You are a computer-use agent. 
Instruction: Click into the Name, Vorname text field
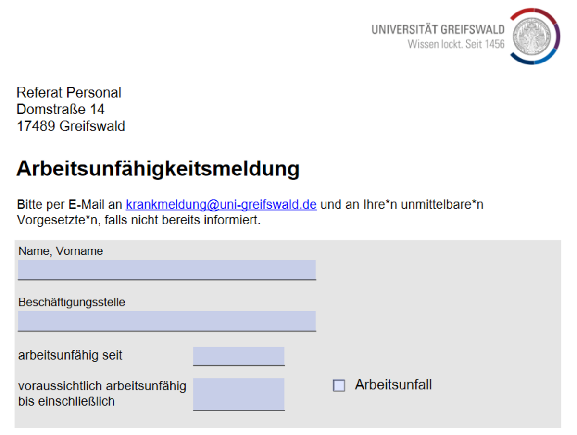[167, 270]
